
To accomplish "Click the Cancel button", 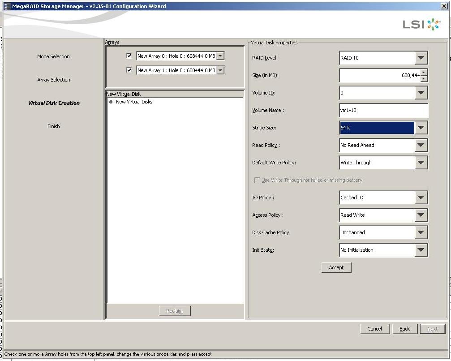I will [374, 329].
